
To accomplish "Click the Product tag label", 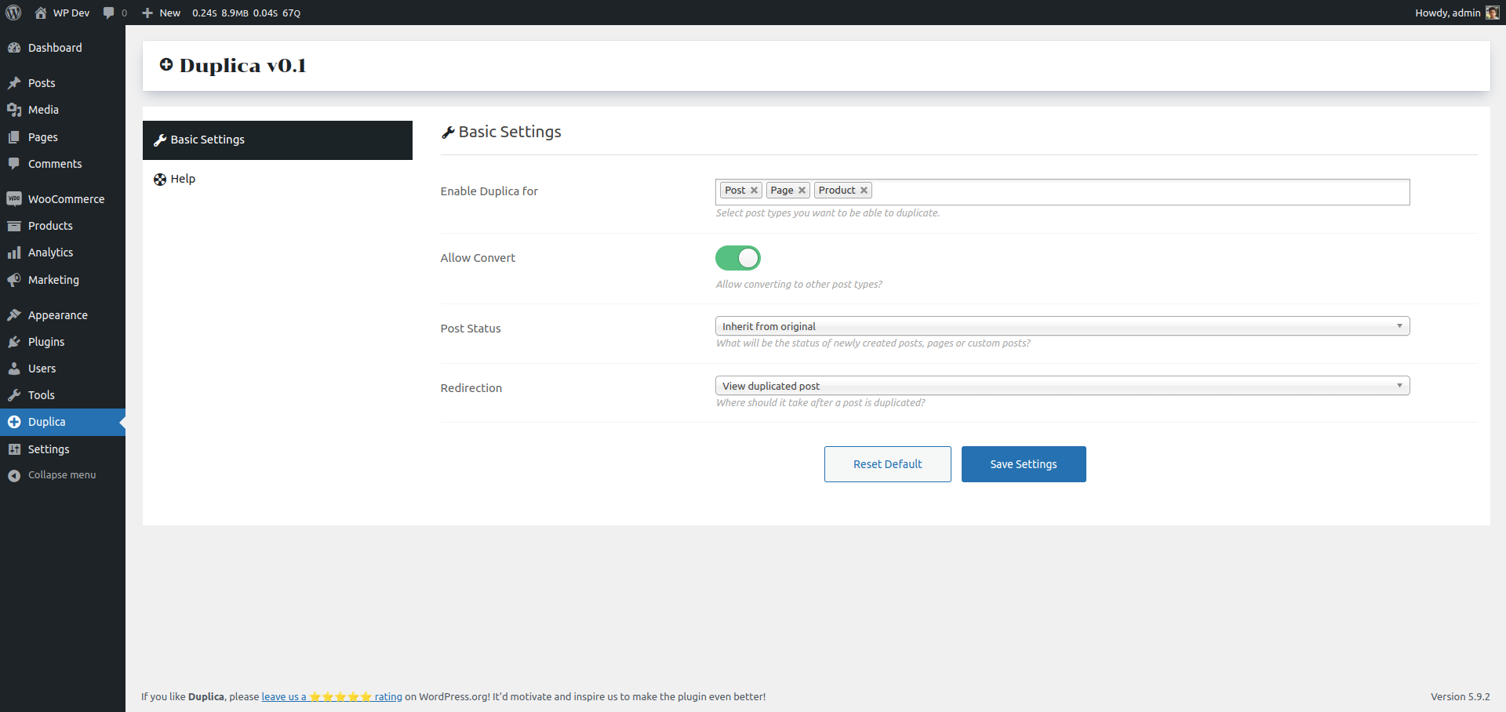I will coord(837,191).
